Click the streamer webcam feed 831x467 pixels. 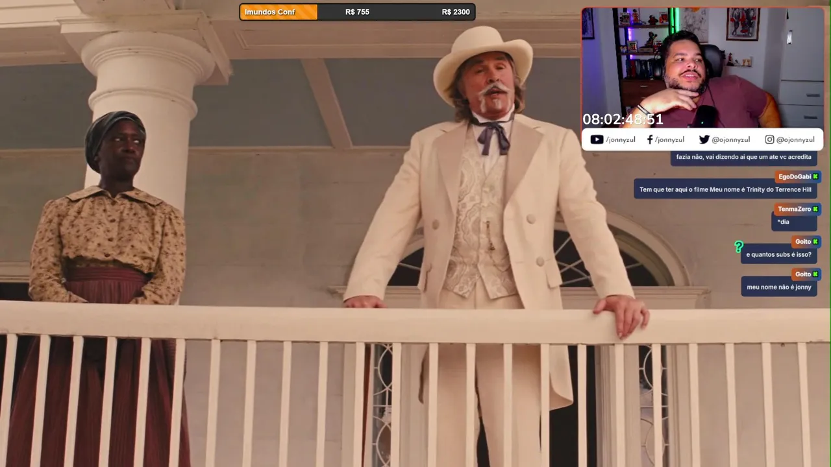[x=702, y=67]
